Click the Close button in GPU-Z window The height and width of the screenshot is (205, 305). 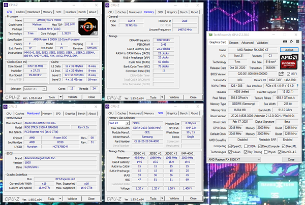pos(291,160)
